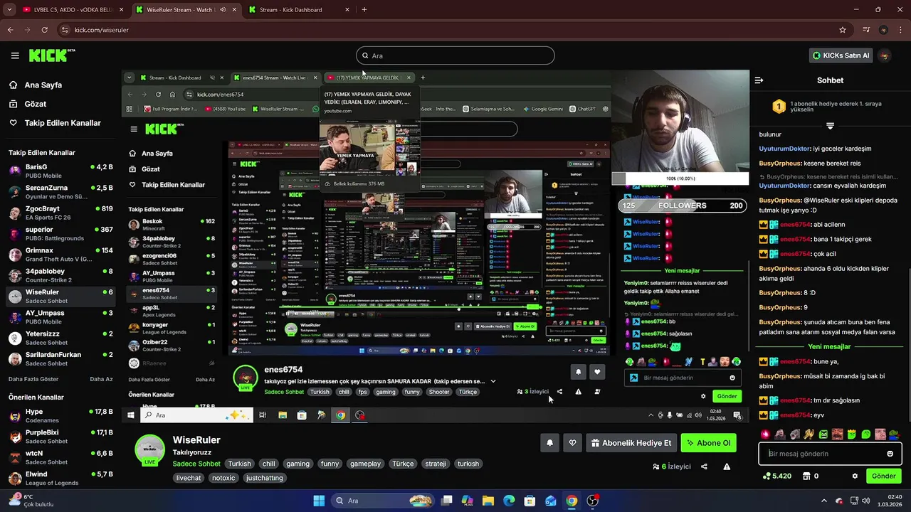Click the Abone Ol subscribe button

click(707, 443)
